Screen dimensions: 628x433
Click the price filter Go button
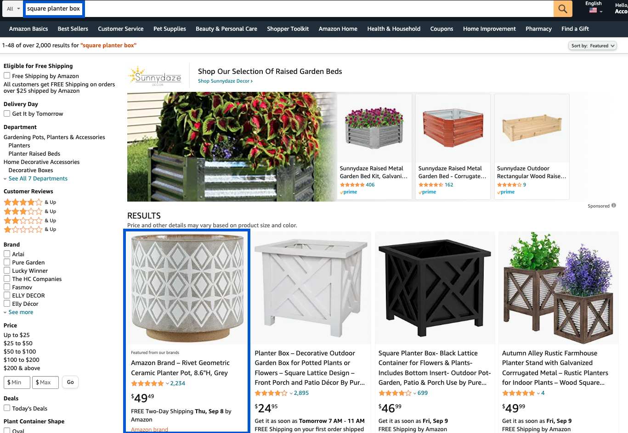[x=70, y=382]
